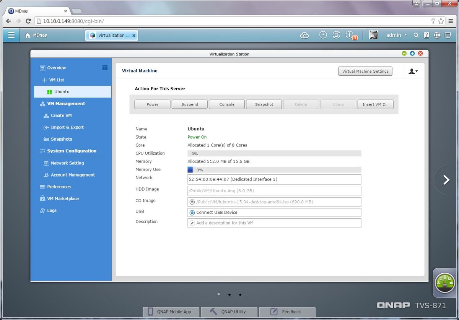Click System Configuration section header

tap(72, 151)
